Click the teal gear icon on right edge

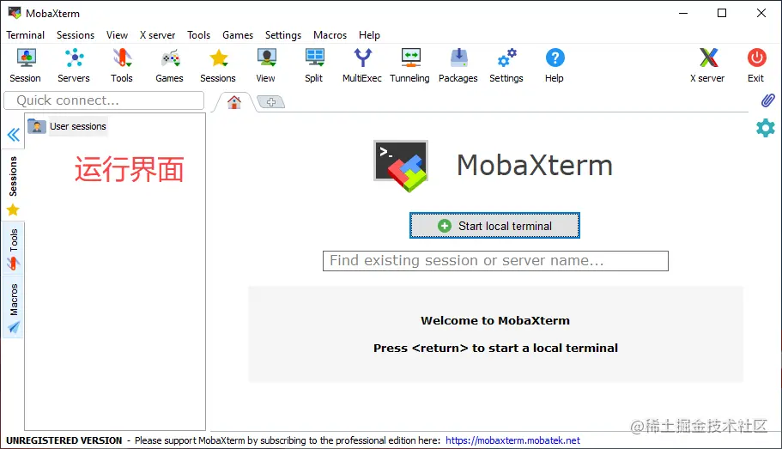[766, 128]
